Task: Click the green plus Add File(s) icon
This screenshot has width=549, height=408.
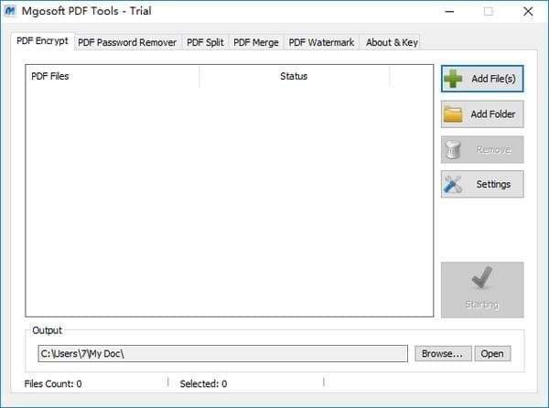Action: (454, 79)
